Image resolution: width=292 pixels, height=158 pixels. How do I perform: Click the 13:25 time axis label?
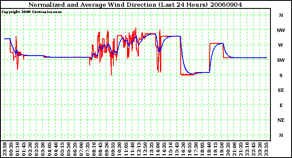pos(152,149)
